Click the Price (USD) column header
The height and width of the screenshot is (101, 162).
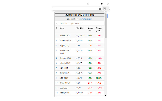point(80,28)
